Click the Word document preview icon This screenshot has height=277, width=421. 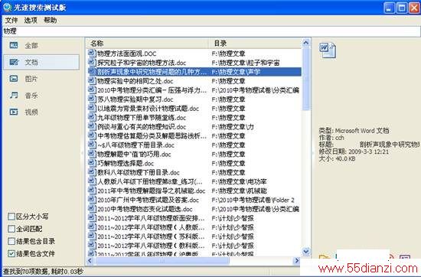point(328,51)
